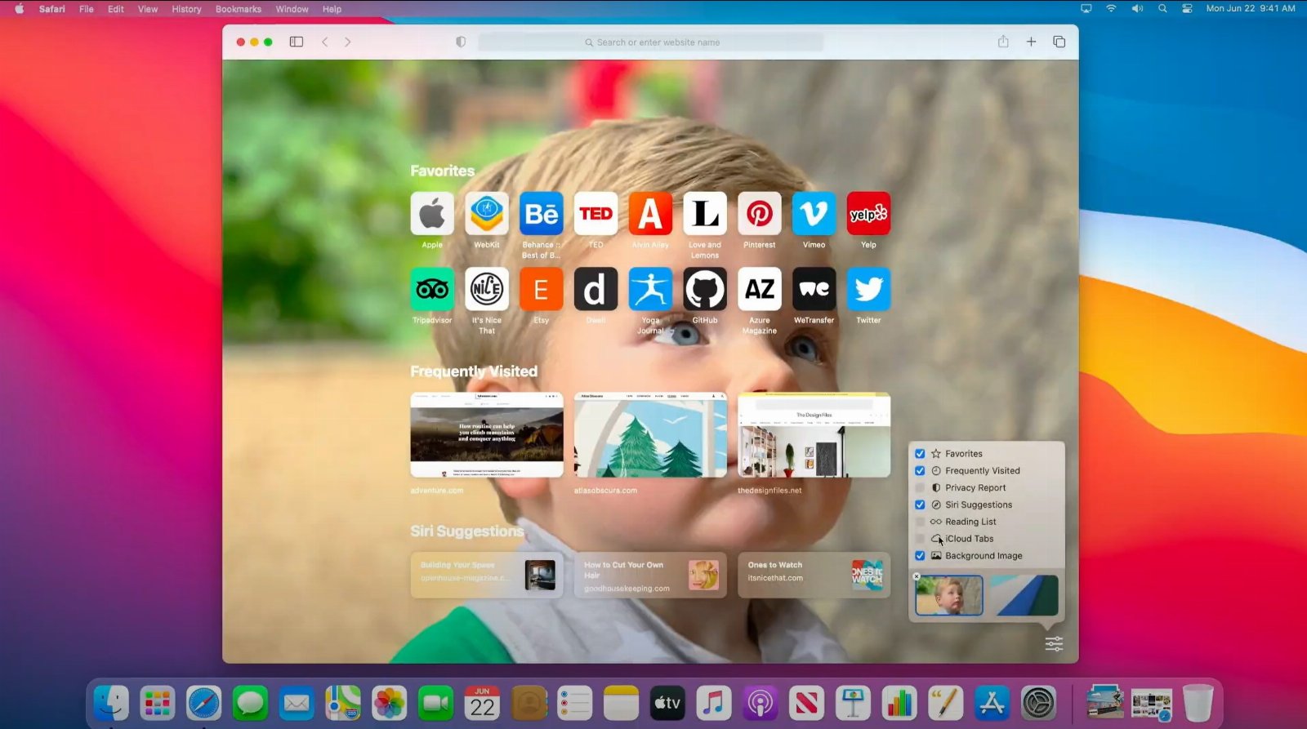The image size is (1307, 729).
Task: Open the Yoga Journal favorite
Action: coord(650,289)
